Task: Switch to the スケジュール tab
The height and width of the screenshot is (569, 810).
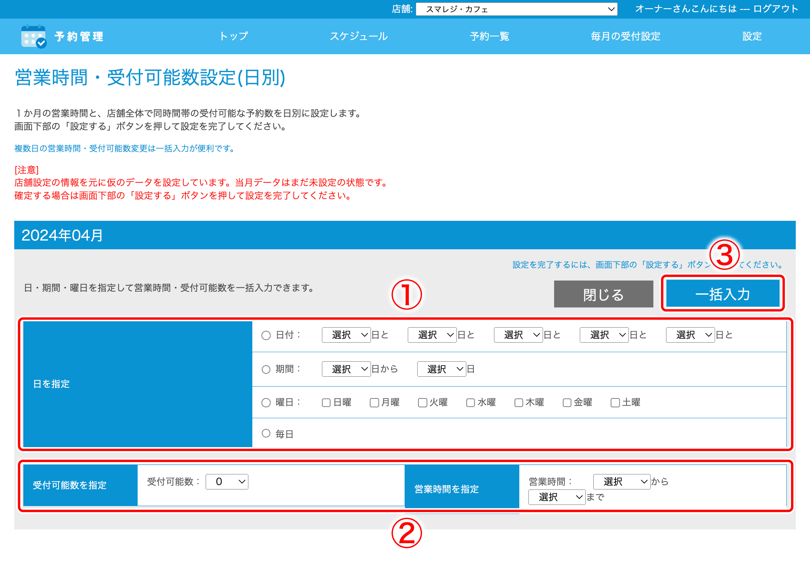Action: click(x=359, y=36)
